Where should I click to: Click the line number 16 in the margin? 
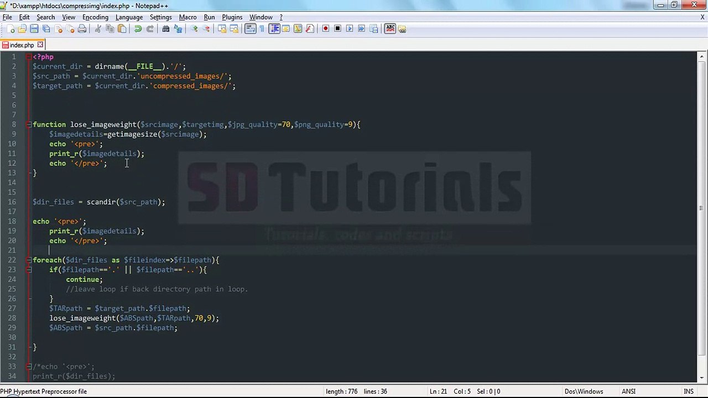click(12, 202)
